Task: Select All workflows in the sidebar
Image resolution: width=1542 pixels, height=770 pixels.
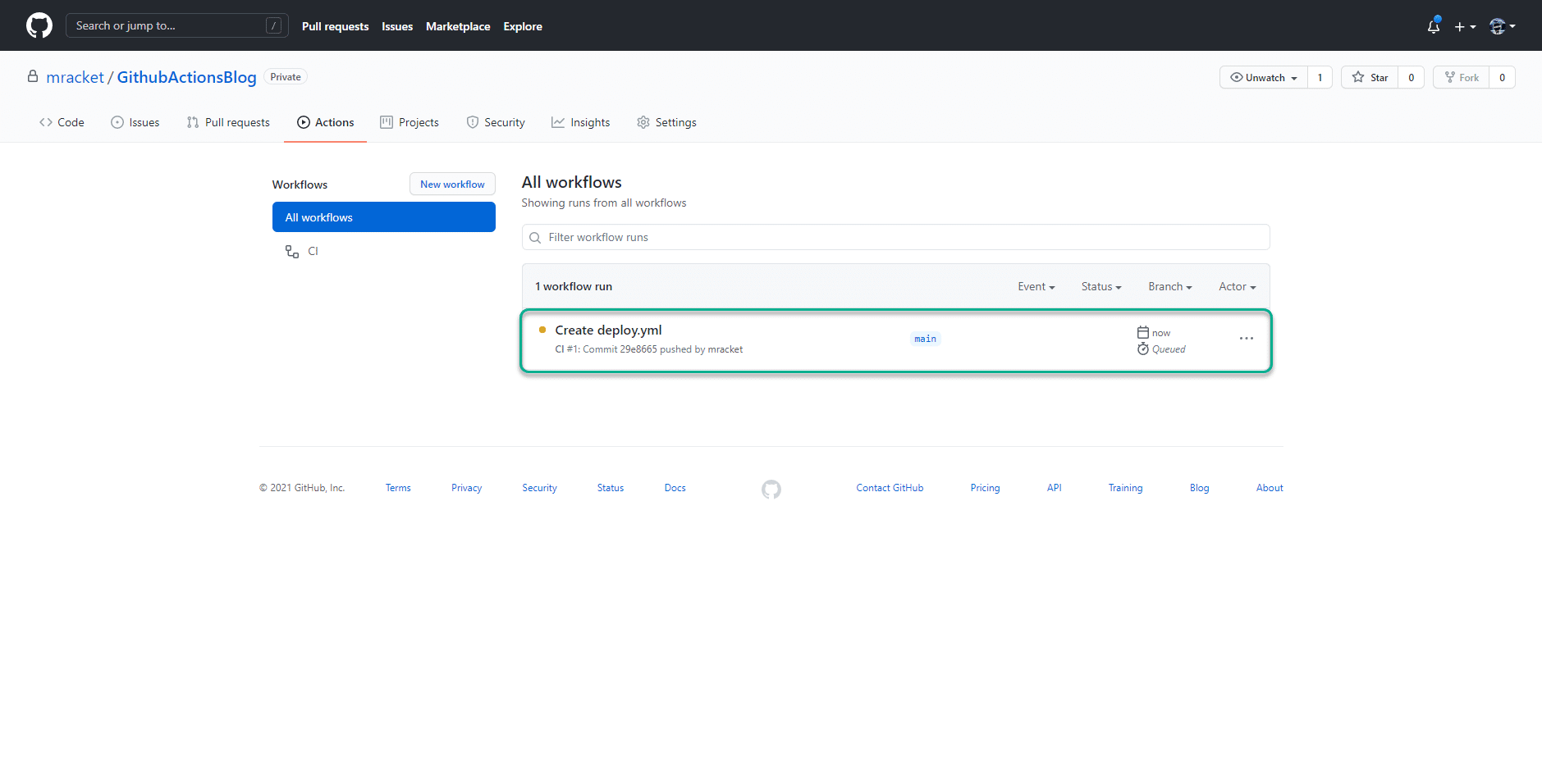Action: [x=384, y=217]
